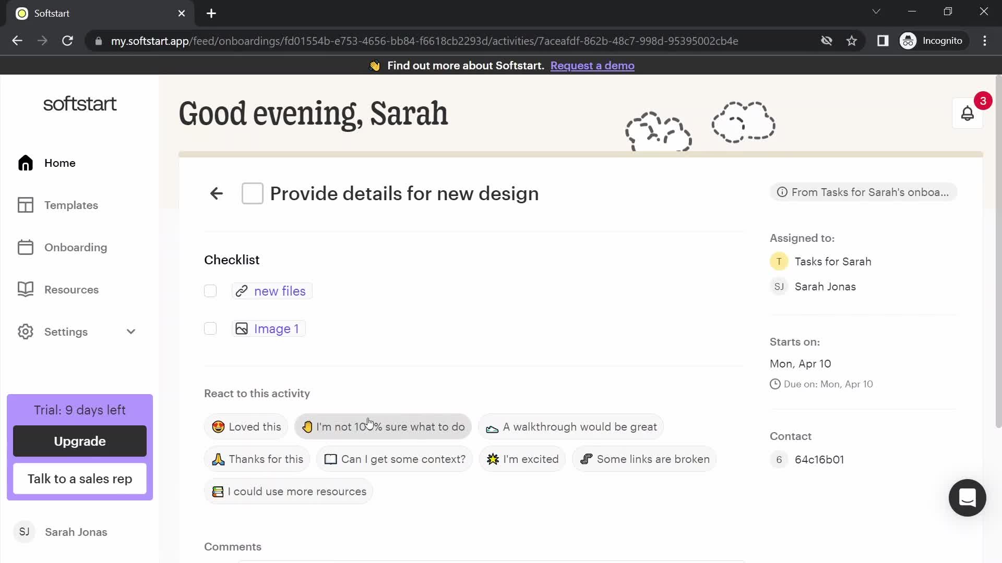
Task: Click the SJ avatar next to Sarah Jonas in sidebar
Action: tap(24, 532)
